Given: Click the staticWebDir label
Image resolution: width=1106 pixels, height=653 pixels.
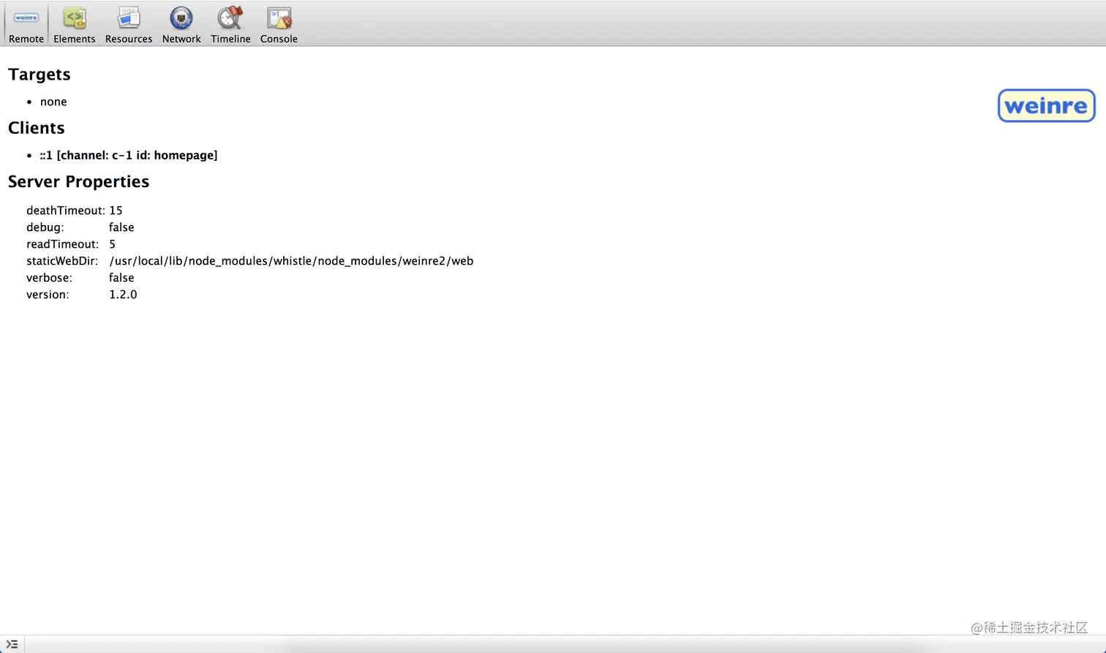Looking at the screenshot, I should (x=62, y=261).
